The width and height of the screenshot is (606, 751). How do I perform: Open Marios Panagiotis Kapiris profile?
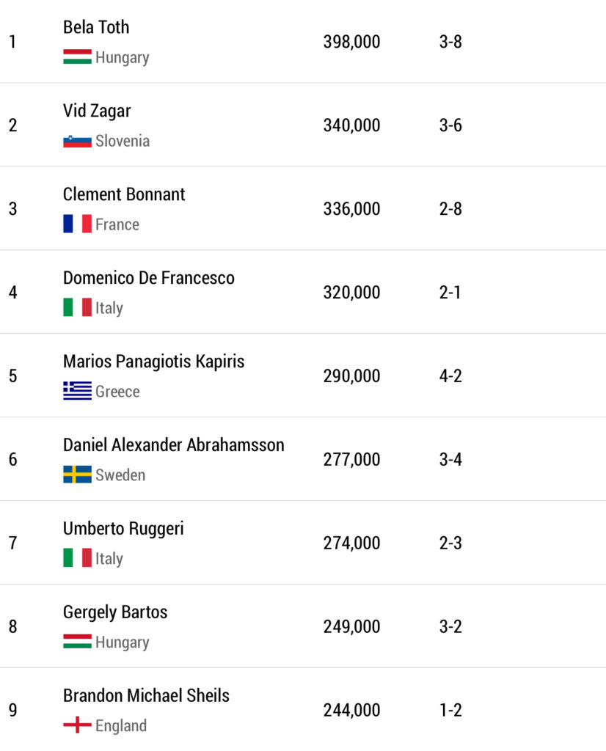(153, 362)
